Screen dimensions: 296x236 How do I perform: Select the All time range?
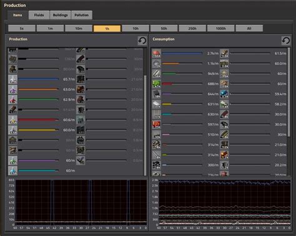(249, 29)
